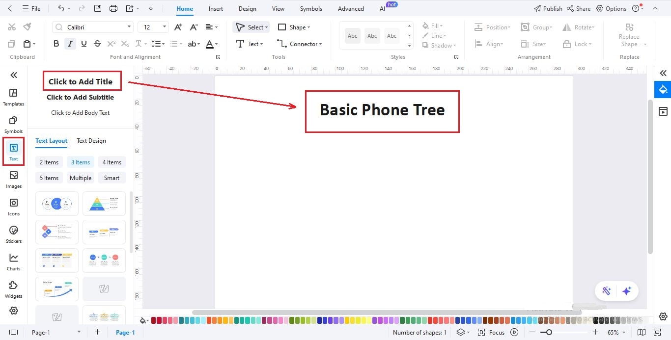Click the Cut scissors icon
The width and height of the screenshot is (671, 340).
point(12,27)
